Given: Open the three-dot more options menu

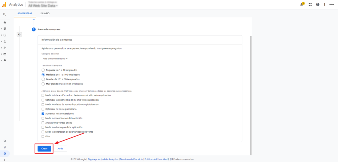Looking at the screenshot, I should click(325, 5).
